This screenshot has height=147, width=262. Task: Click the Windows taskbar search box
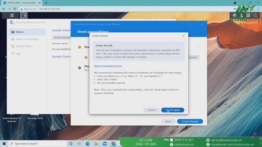[37, 143]
